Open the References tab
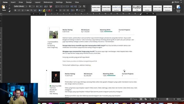This screenshot has width=184, height=104. (48, 2)
